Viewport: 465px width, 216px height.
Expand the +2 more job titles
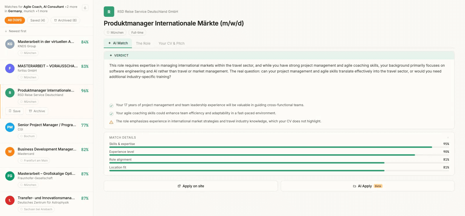71,7
